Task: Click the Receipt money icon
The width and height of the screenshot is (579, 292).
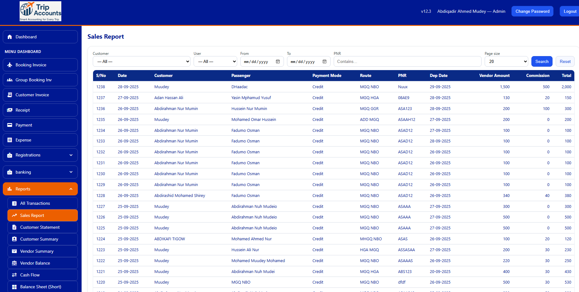Action: click(x=10, y=110)
